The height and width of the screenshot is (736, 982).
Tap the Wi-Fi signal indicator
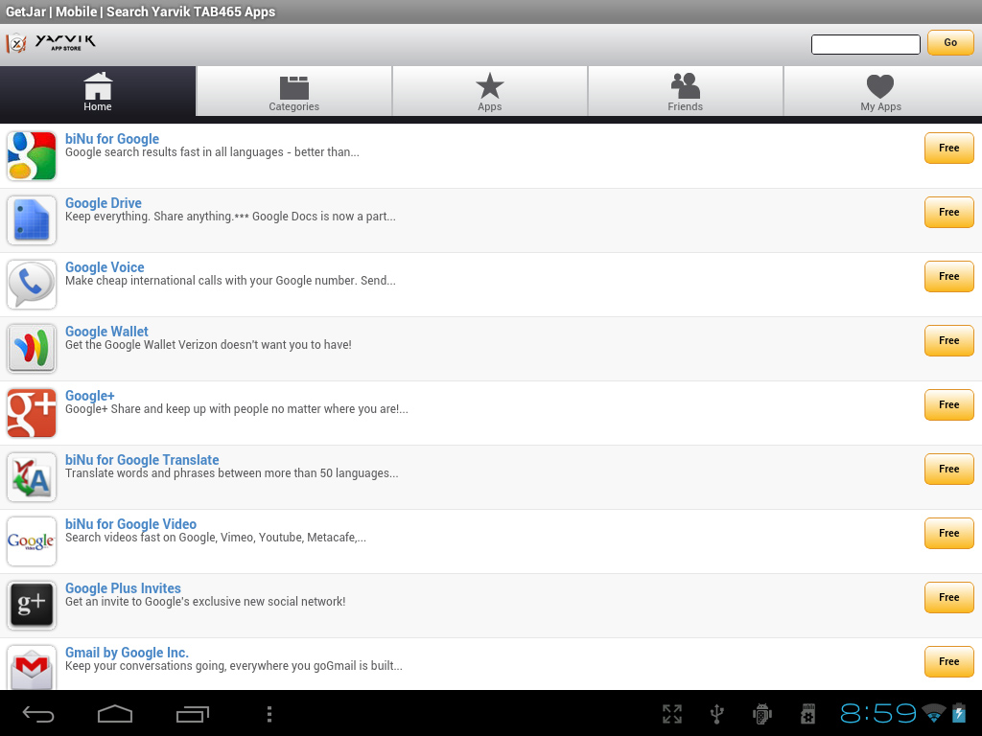[934, 713]
